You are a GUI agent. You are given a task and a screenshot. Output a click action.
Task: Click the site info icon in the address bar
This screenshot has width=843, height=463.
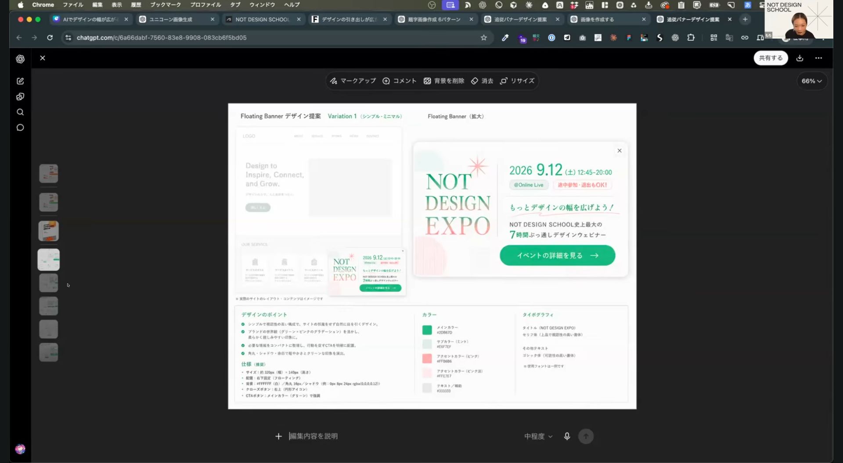(x=68, y=38)
